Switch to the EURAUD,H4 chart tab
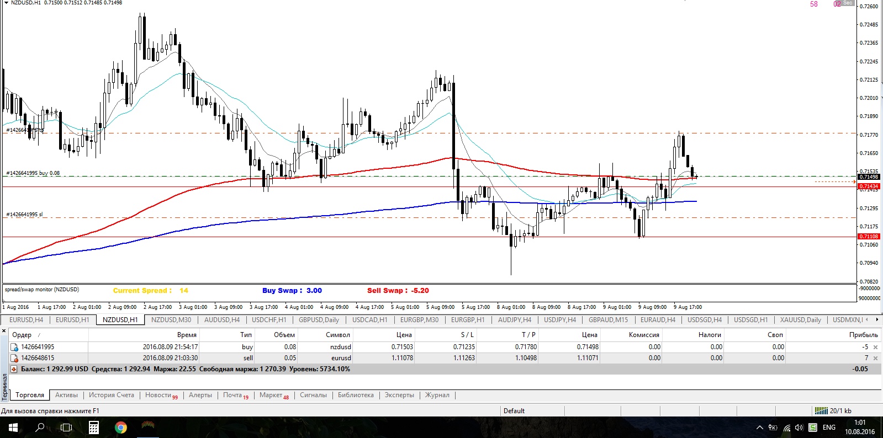 click(658, 320)
